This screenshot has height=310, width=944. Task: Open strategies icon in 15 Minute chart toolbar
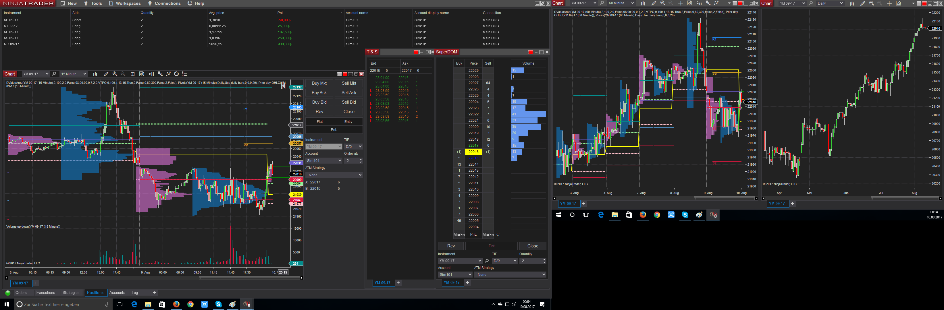[x=168, y=74]
